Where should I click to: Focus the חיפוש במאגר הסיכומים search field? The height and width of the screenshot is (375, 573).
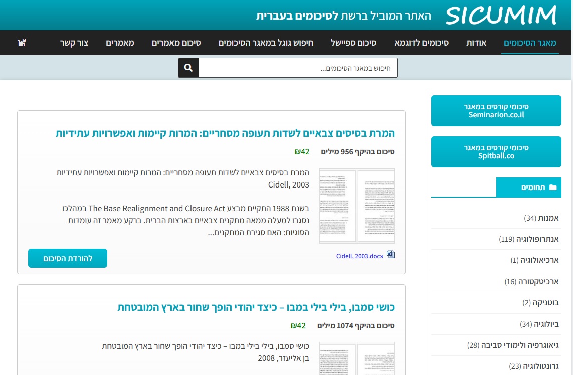tap(297, 68)
